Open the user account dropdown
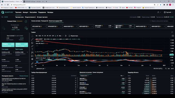The width and height of the screenshot is (175, 98). pyautogui.click(x=159, y=12)
